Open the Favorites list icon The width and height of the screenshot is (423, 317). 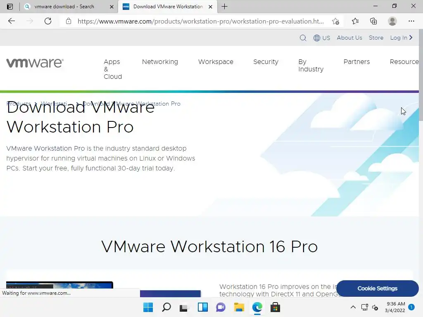[x=355, y=21]
